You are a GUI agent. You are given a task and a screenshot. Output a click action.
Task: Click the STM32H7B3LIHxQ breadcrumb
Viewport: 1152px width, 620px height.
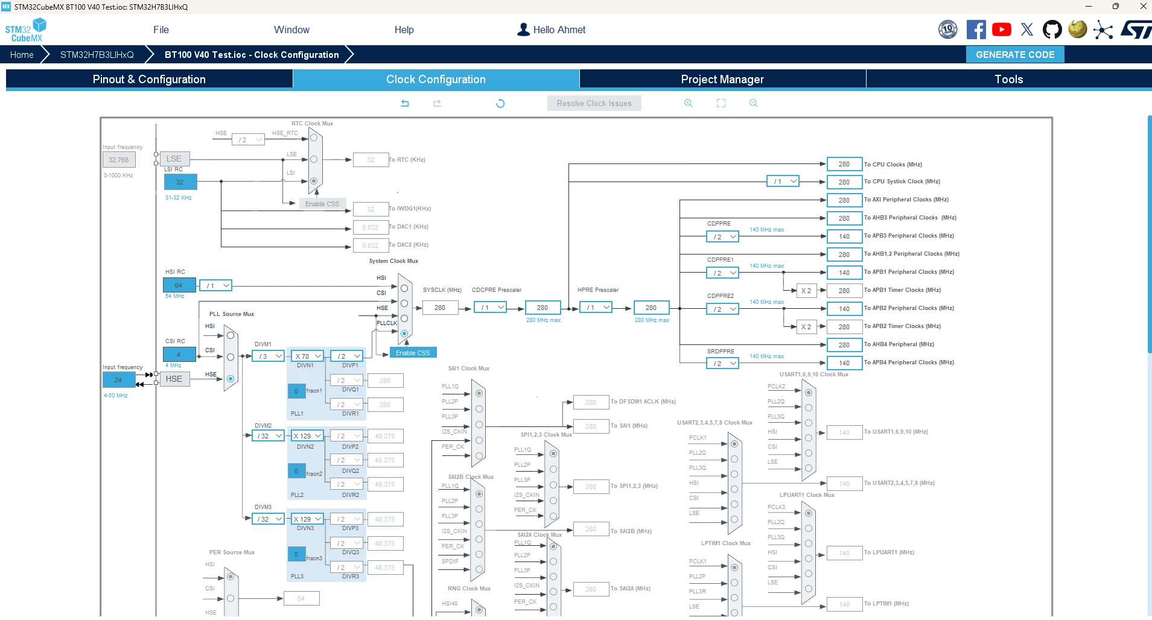tap(97, 54)
